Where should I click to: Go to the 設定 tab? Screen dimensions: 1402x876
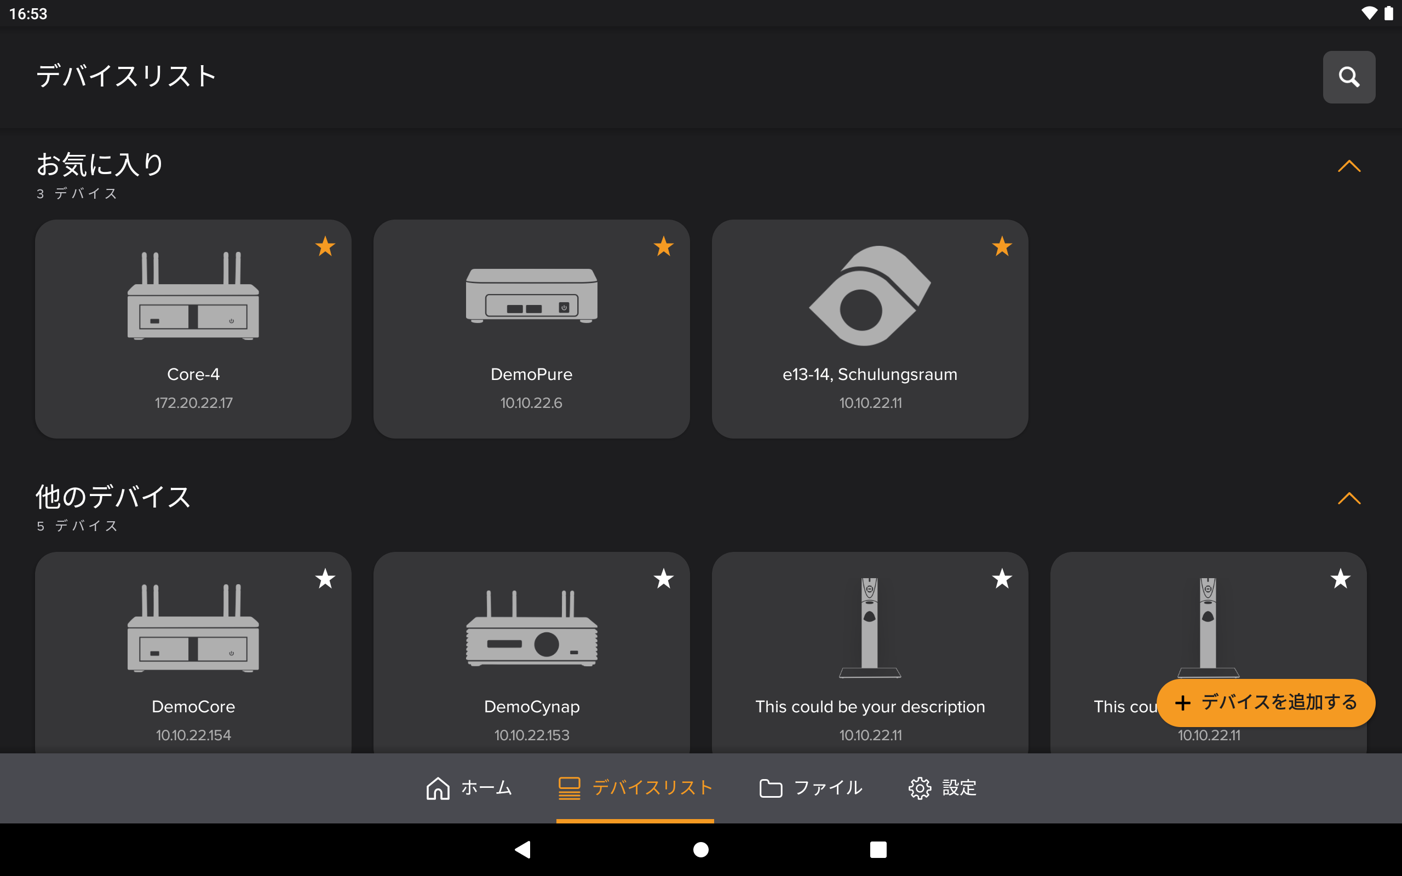pyautogui.click(x=943, y=788)
